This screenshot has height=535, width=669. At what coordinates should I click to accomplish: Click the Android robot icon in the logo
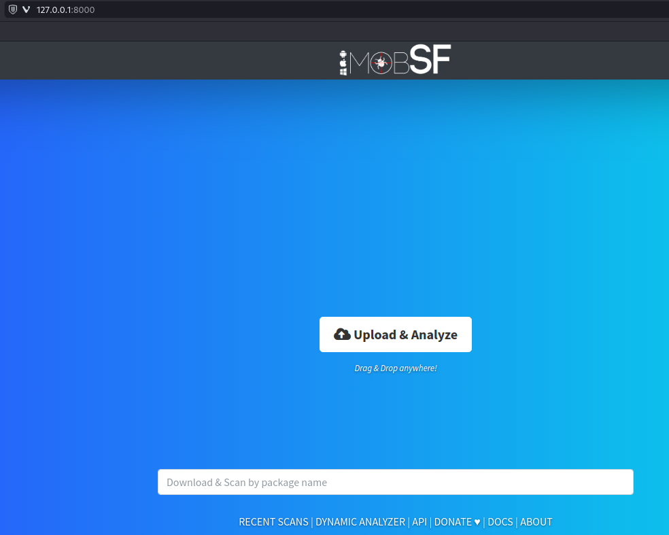[343, 53]
